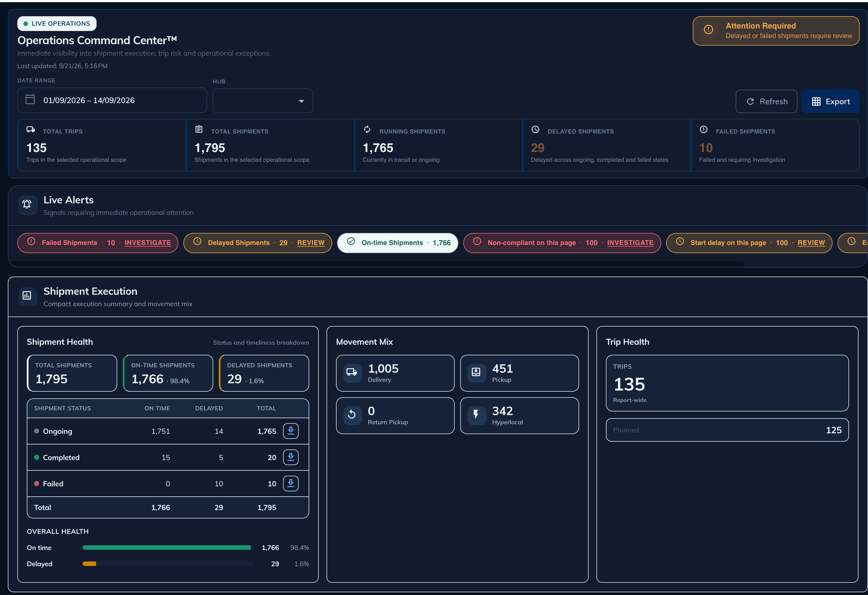Click the Delayed progress bar

click(167, 564)
